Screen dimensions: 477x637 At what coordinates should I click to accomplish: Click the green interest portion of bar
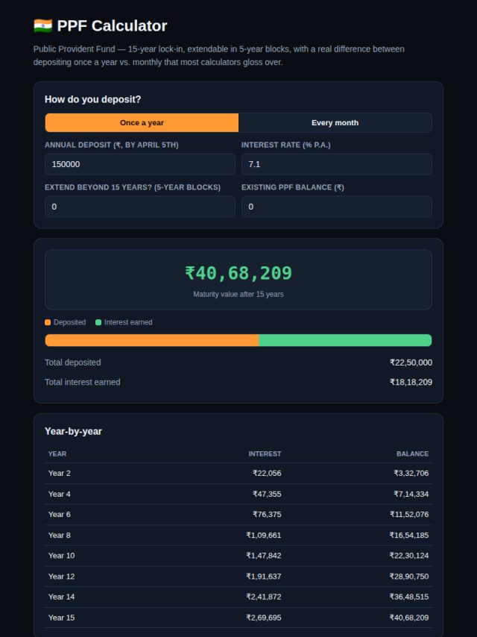pyautogui.click(x=345, y=340)
